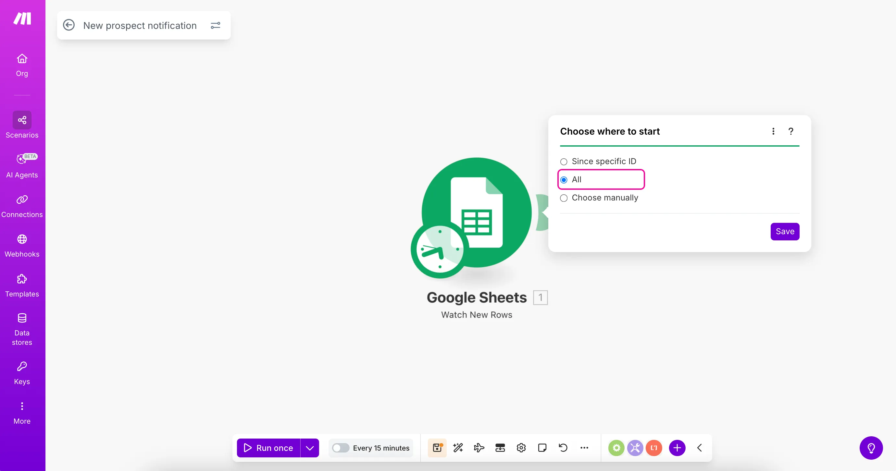Viewport: 896px width, 471px height.
Task: Open help for 'Choose where to start'
Action: pyautogui.click(x=790, y=131)
